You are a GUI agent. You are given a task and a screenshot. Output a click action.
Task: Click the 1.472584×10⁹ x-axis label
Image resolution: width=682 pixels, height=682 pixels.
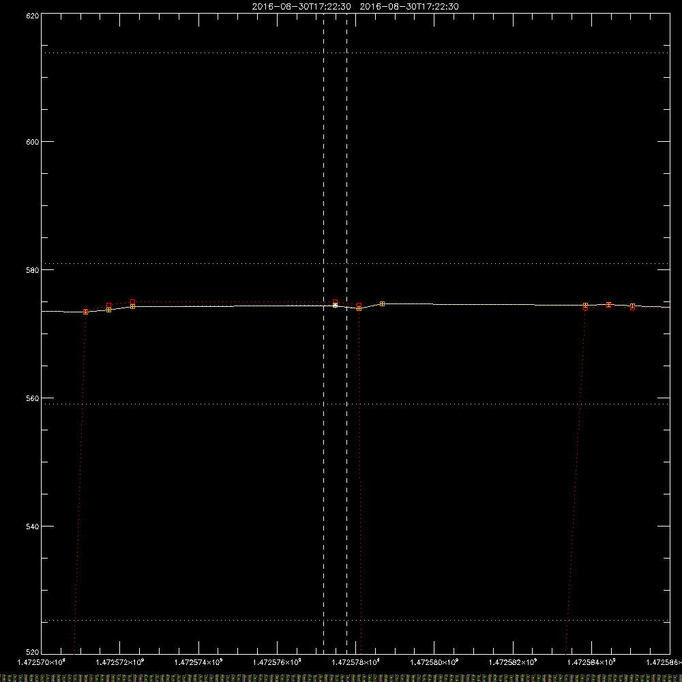(x=592, y=662)
